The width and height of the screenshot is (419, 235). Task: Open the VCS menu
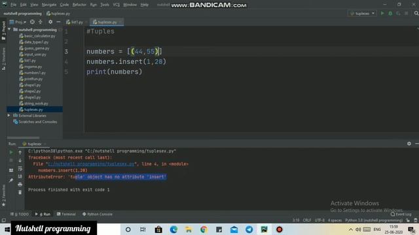[x=116, y=5]
